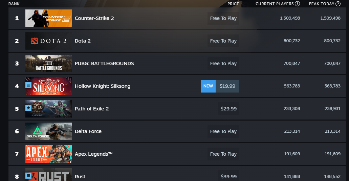Click the Hollow Knight: Silksong title

pyautogui.click(x=102, y=86)
